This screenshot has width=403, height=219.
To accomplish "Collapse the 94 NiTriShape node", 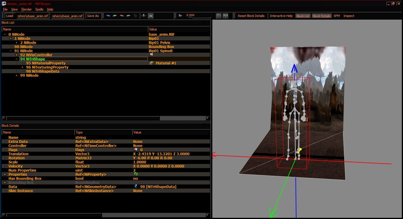I will 16,59.
